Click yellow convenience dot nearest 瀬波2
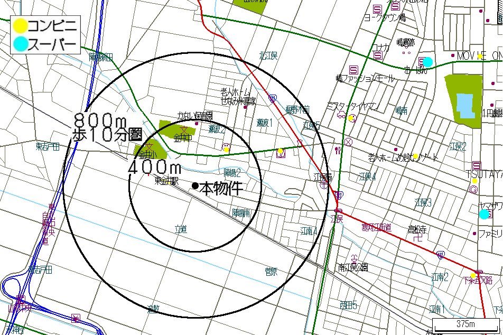 coord(226,150)
